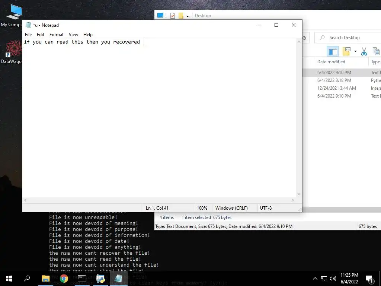Click Notepad vertical scrollbar up arrow
The height and width of the screenshot is (286, 381).
(299, 42)
